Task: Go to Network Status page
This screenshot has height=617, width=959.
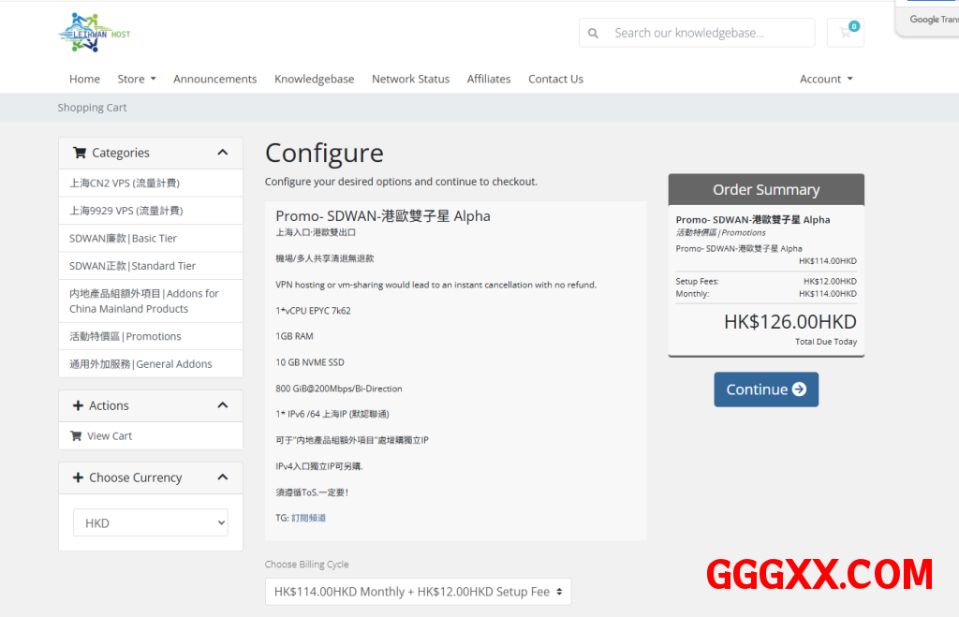Action: [410, 79]
